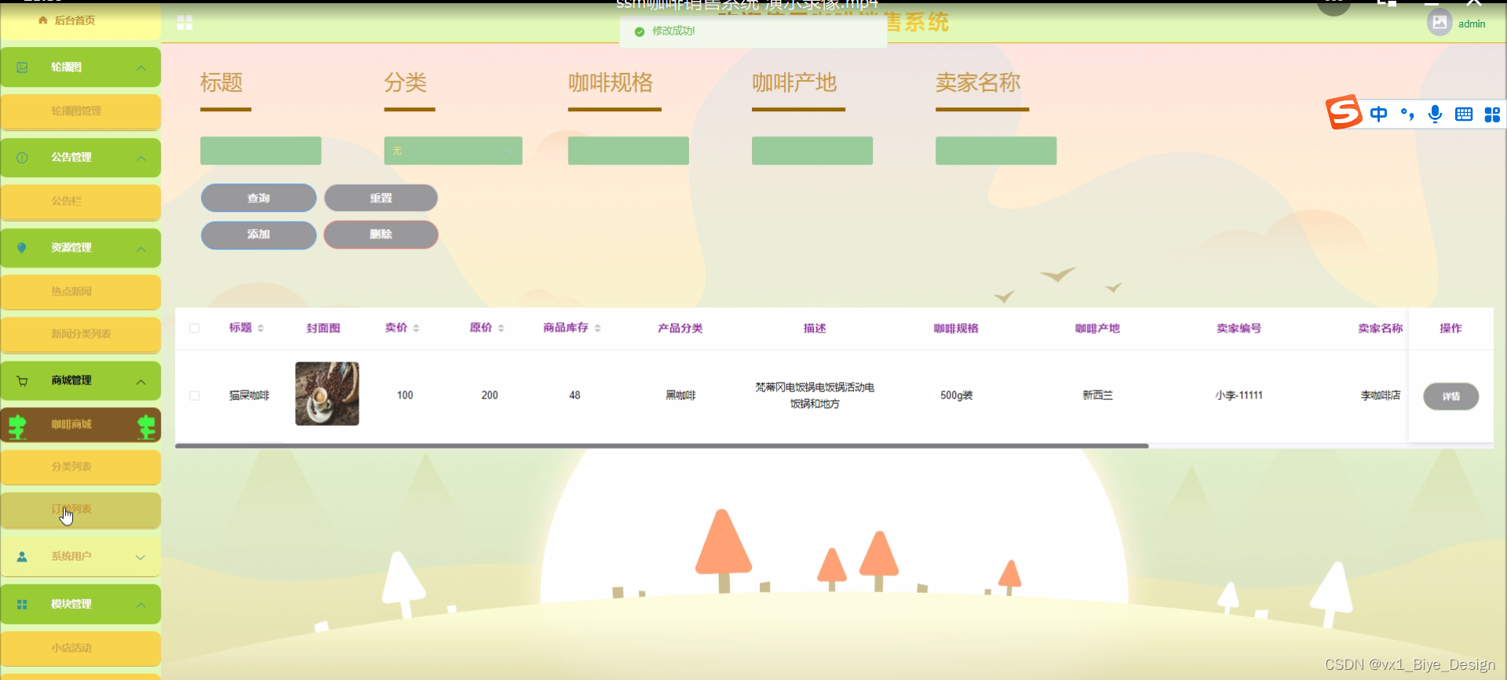Image resolution: width=1507 pixels, height=680 pixels.
Task: Click the location pin icon in 资源管理
Action: [22, 248]
